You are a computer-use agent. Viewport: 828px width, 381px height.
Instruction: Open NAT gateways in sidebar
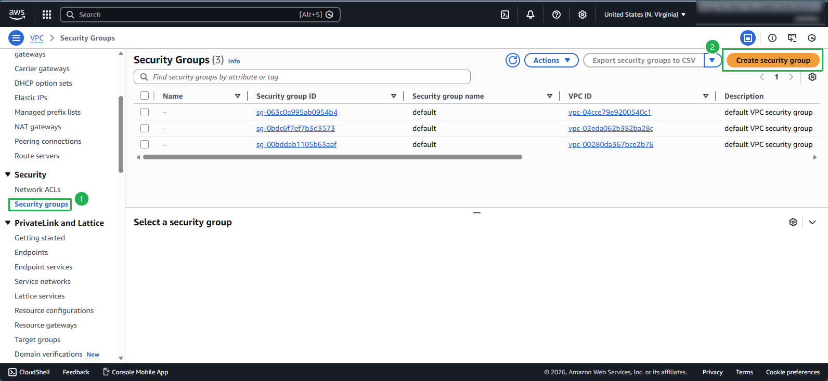tap(38, 127)
